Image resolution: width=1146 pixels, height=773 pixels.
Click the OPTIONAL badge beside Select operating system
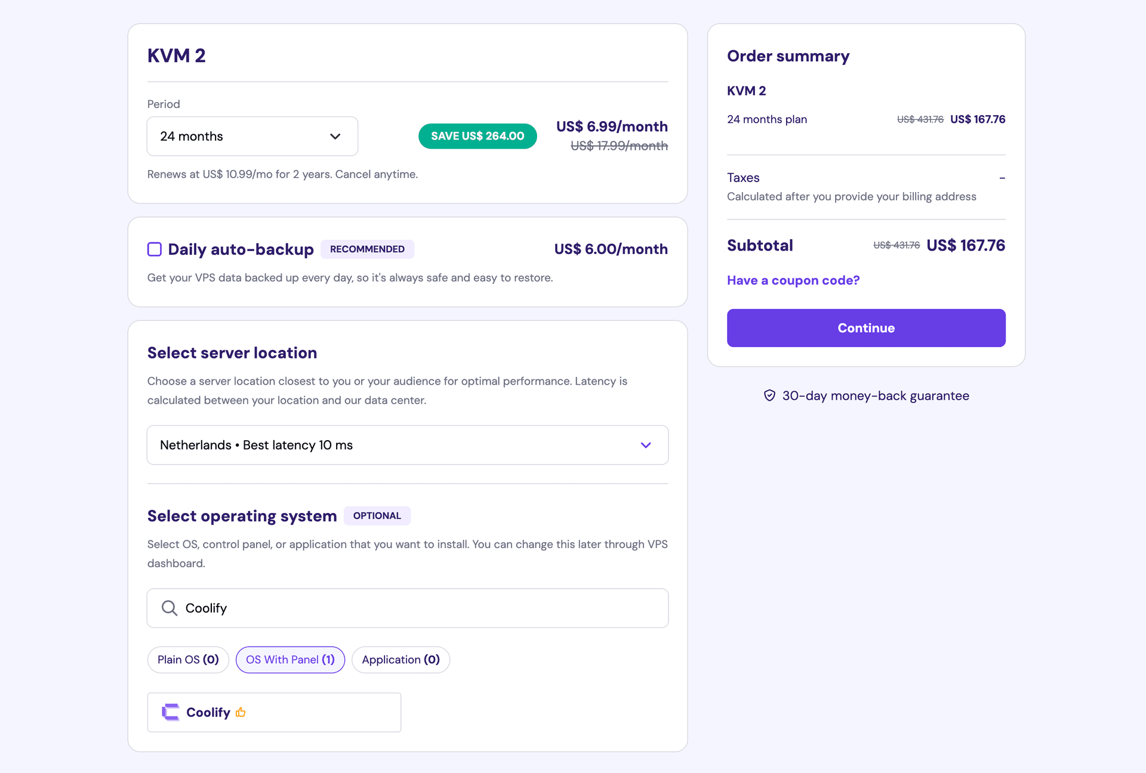tap(377, 515)
